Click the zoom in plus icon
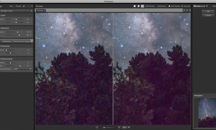This screenshot has width=216, height=130. 119,127
